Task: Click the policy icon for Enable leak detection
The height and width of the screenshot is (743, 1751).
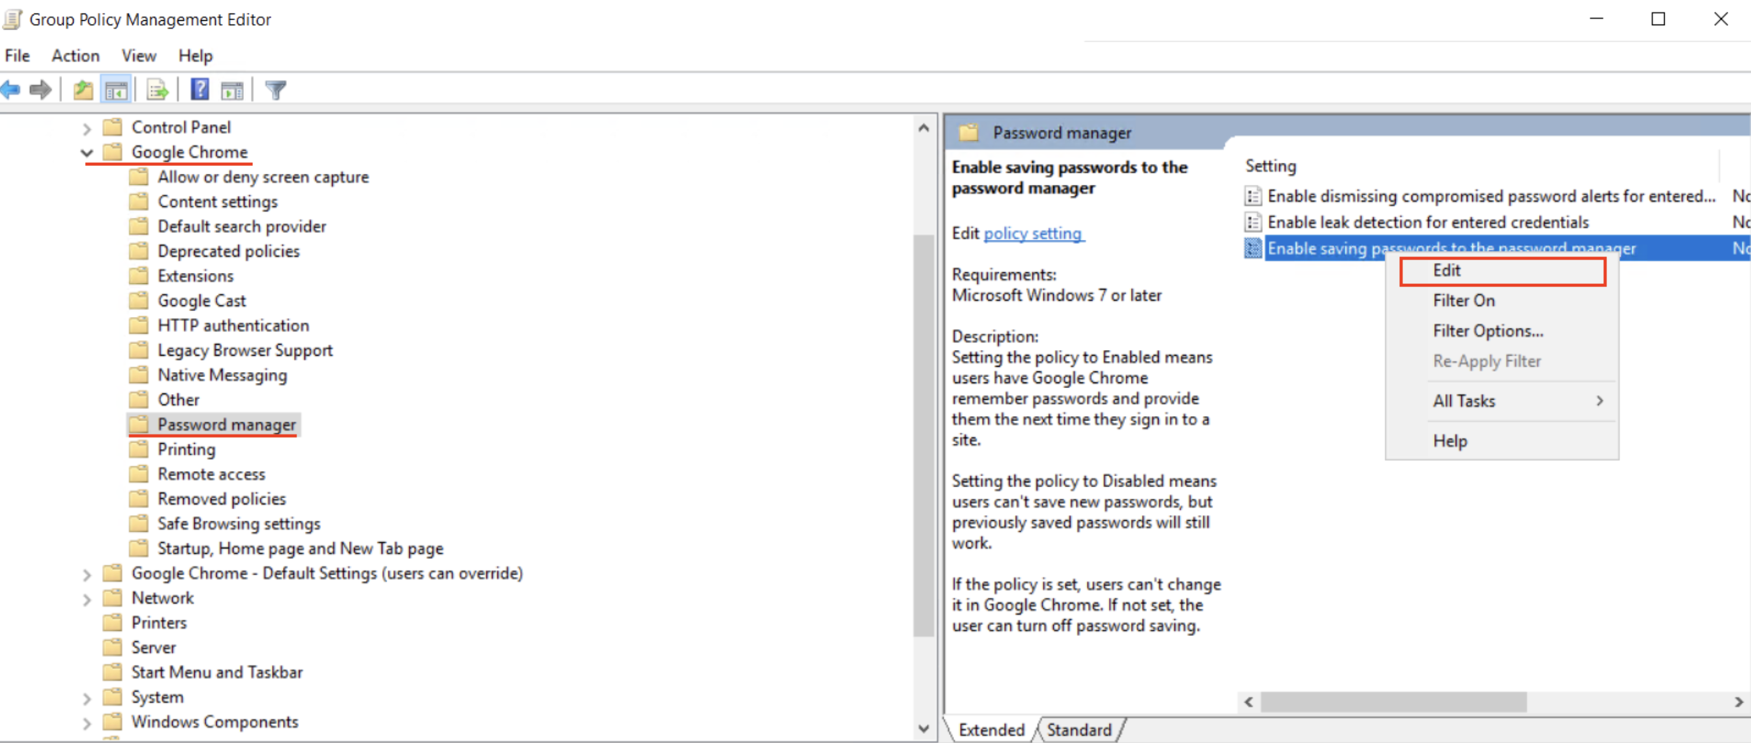Action: point(1253,222)
